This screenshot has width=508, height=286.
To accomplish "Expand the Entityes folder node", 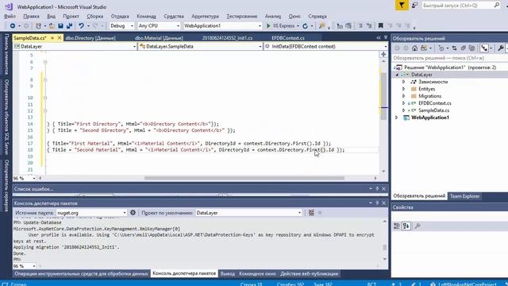I will coord(404,89).
